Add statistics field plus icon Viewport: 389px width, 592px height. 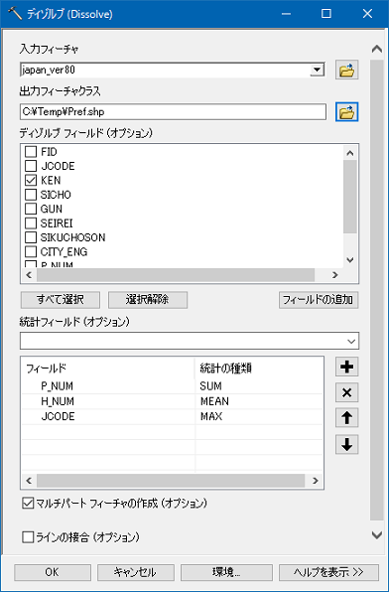[346, 367]
